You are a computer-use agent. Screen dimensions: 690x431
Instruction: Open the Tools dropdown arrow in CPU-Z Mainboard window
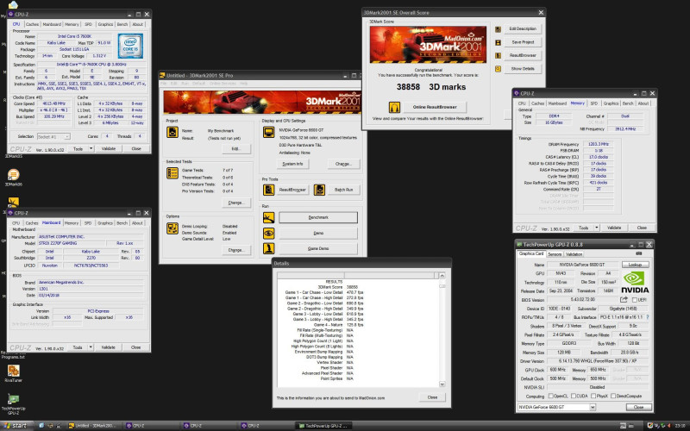91,347
